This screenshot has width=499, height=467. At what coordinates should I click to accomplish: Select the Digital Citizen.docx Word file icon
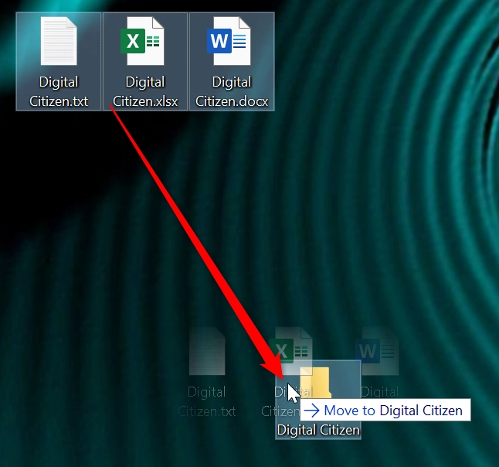[229, 41]
